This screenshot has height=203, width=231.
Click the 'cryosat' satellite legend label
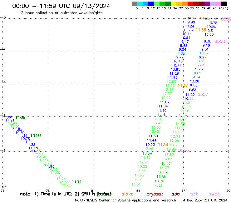point(155,194)
